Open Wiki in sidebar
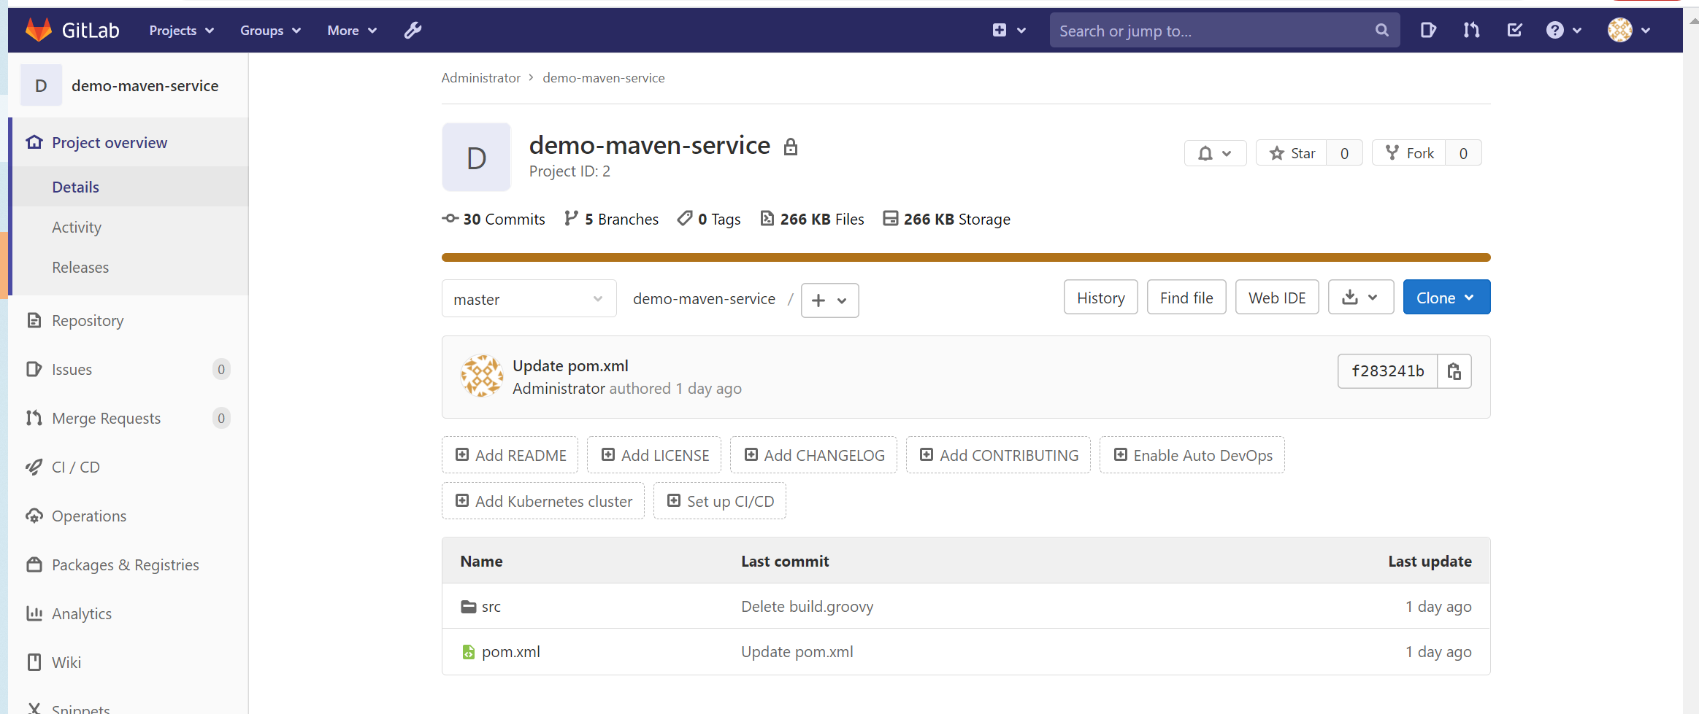 pyautogui.click(x=128, y=662)
